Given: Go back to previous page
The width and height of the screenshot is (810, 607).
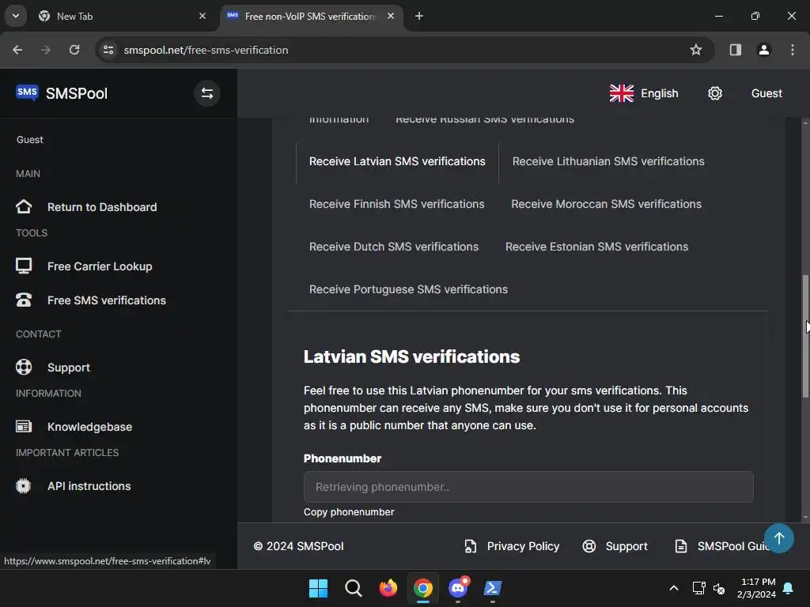Looking at the screenshot, I should pyautogui.click(x=17, y=50).
